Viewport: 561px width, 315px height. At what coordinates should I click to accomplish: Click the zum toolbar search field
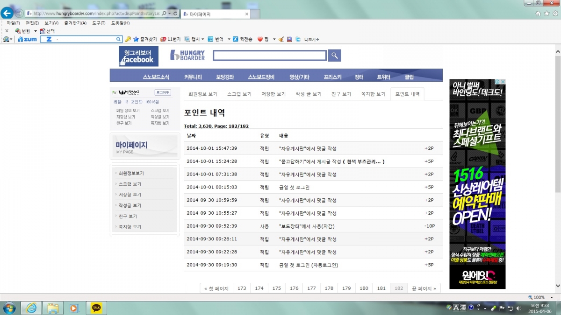pyautogui.click(x=82, y=39)
